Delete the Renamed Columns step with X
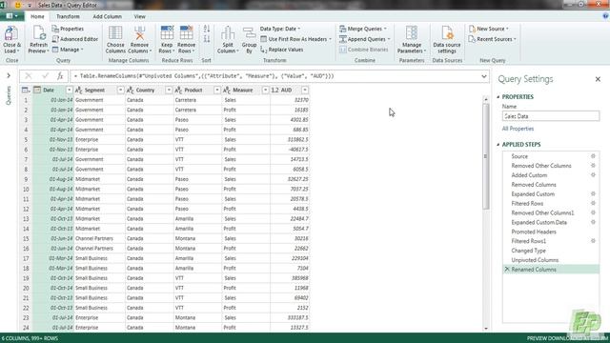 click(507, 269)
